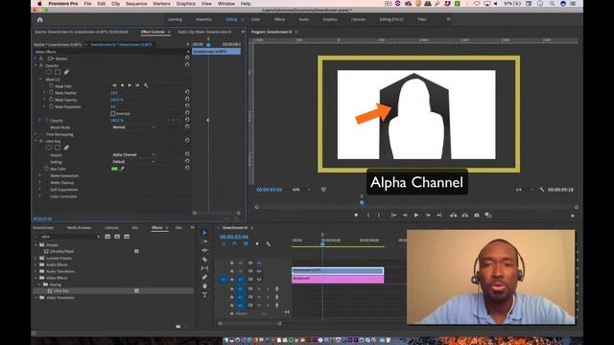614x345 pixels.
Task: Go to In point in Program monitor
Action: point(393,215)
